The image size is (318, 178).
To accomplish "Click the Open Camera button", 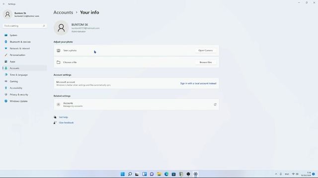I will click(x=205, y=50).
